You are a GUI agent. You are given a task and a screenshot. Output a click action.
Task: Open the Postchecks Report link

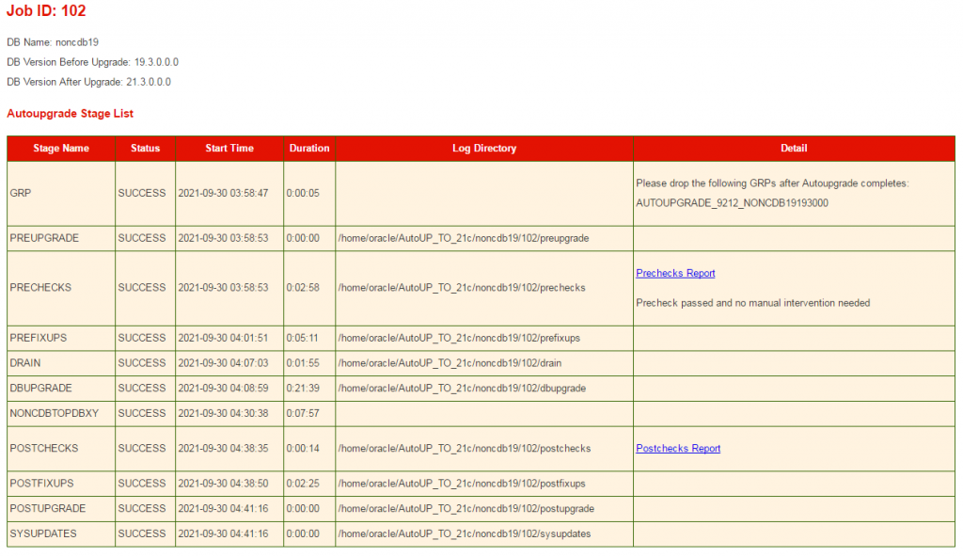tap(677, 449)
